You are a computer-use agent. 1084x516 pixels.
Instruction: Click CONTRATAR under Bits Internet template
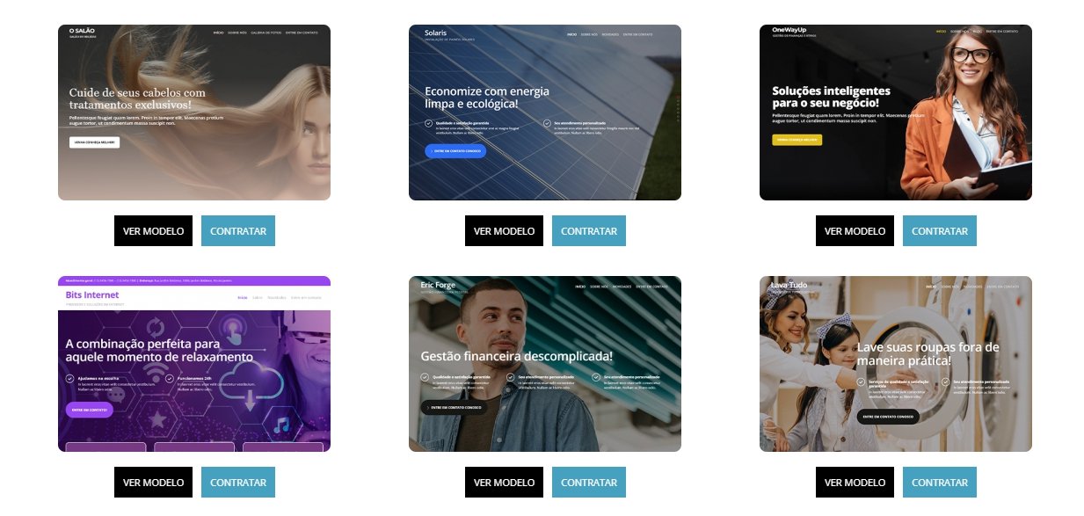(238, 483)
